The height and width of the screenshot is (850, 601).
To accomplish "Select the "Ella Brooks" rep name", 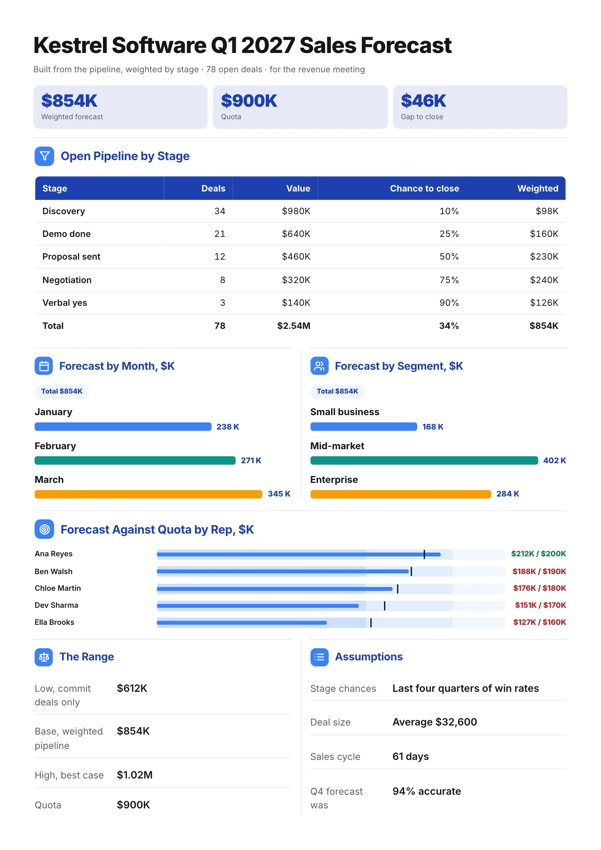I will (54, 622).
